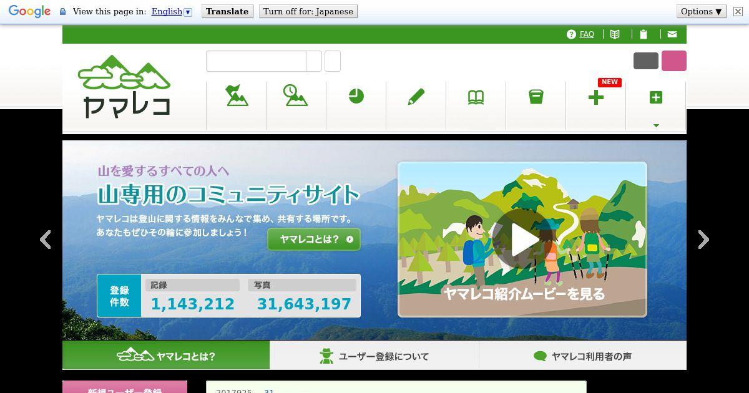Open the pencil nav icon
The image size is (749, 393).
click(416, 97)
